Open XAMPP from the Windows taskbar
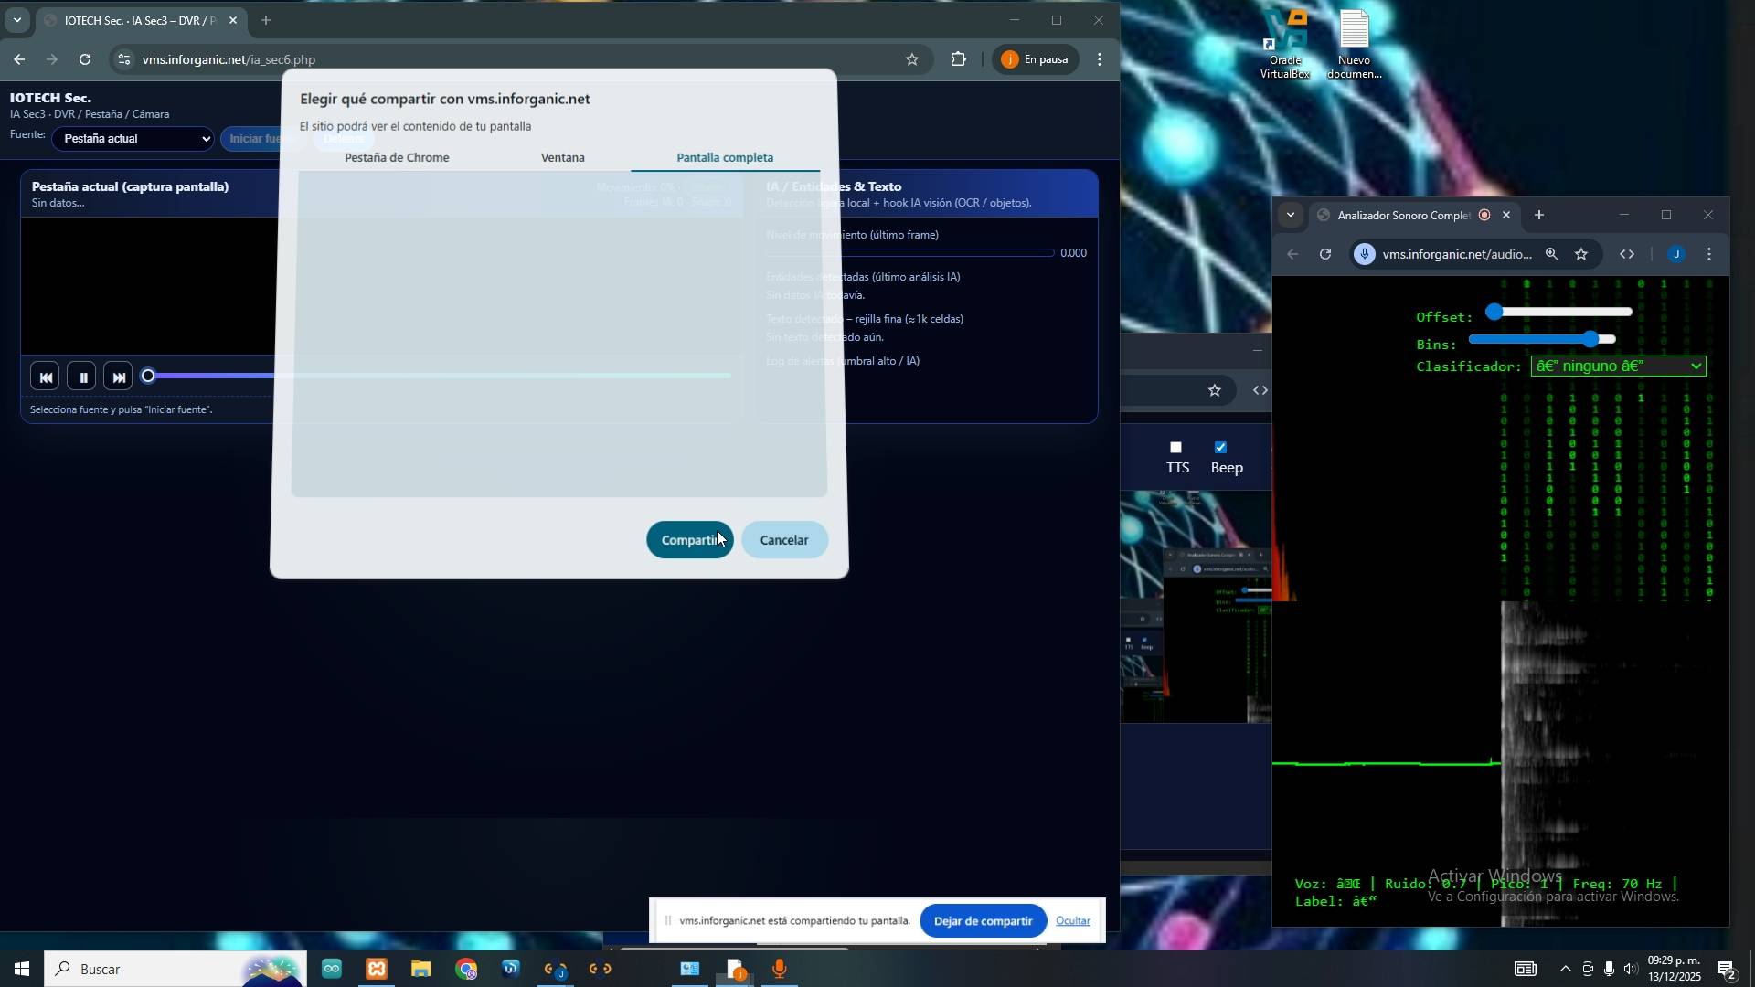 377,969
